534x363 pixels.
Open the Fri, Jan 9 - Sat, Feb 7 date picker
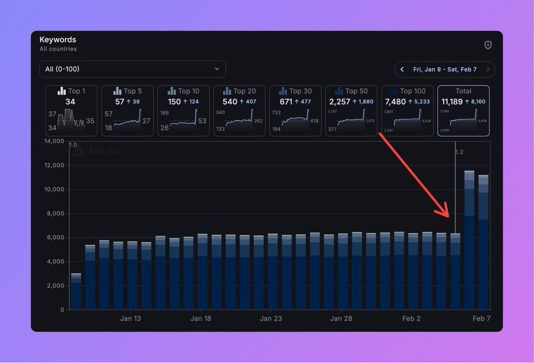pyautogui.click(x=445, y=69)
